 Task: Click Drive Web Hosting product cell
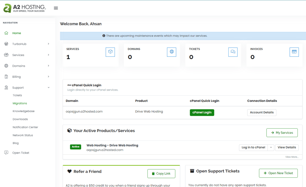tap(149, 112)
